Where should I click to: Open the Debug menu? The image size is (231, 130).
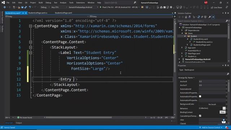[48, 3]
